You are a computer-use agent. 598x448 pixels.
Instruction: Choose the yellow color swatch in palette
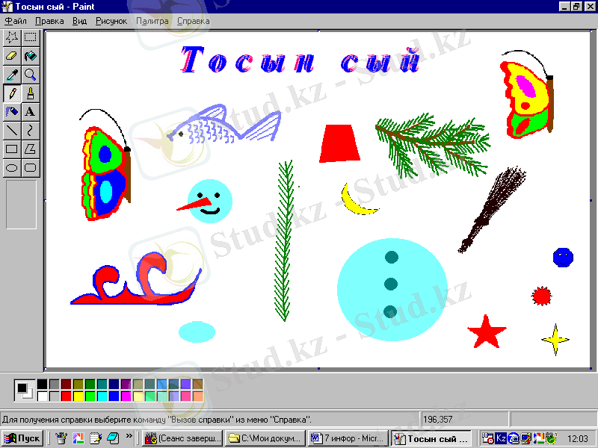pos(78,396)
